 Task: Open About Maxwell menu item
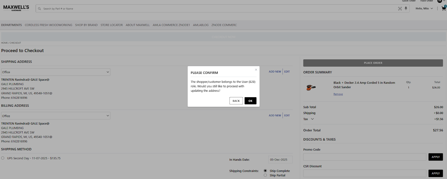pyautogui.click(x=138, y=25)
